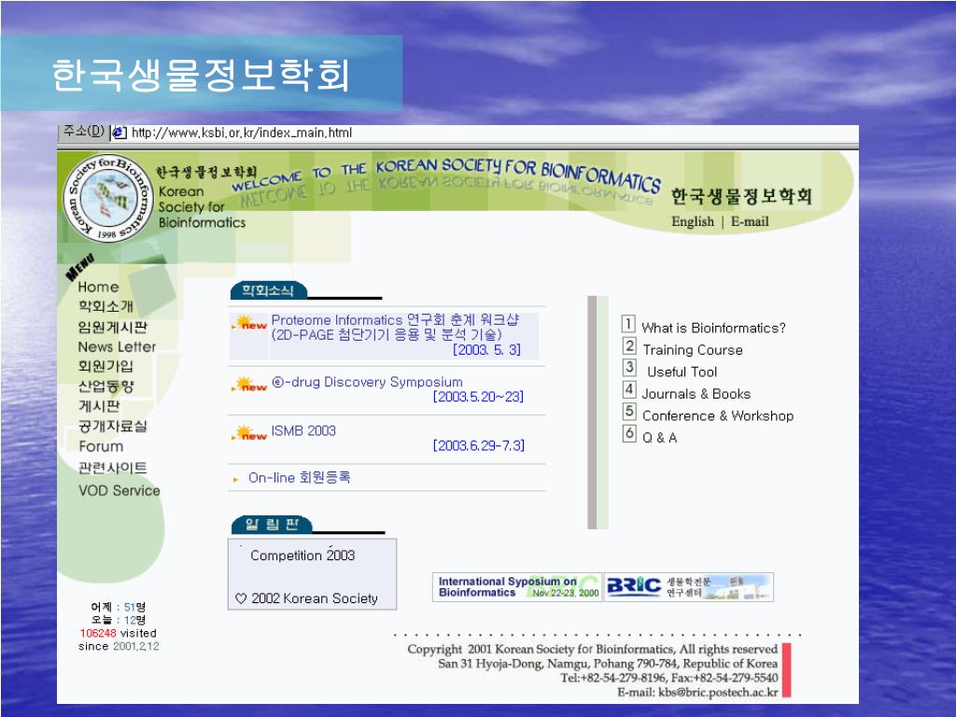Click the since 2001.2.12 text

pos(119,646)
